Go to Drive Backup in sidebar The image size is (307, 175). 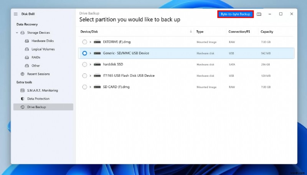(x=43, y=107)
